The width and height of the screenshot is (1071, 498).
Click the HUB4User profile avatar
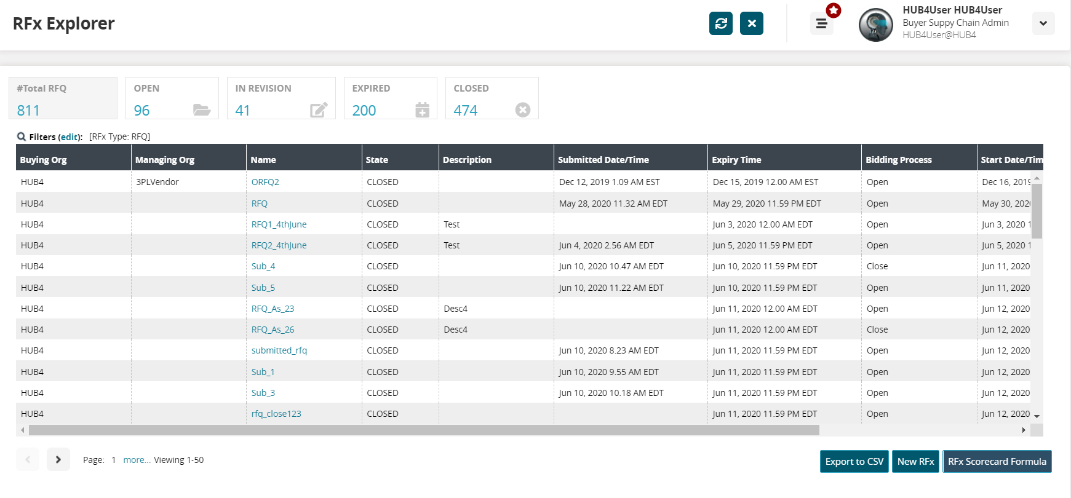[875, 25]
